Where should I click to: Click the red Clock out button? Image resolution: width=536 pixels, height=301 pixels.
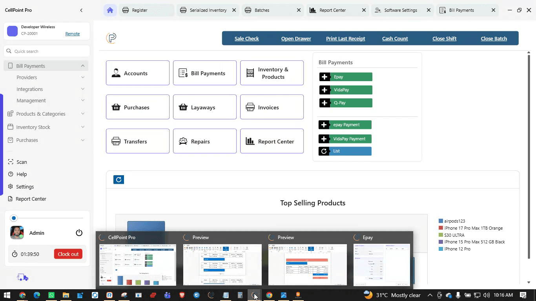click(68, 254)
